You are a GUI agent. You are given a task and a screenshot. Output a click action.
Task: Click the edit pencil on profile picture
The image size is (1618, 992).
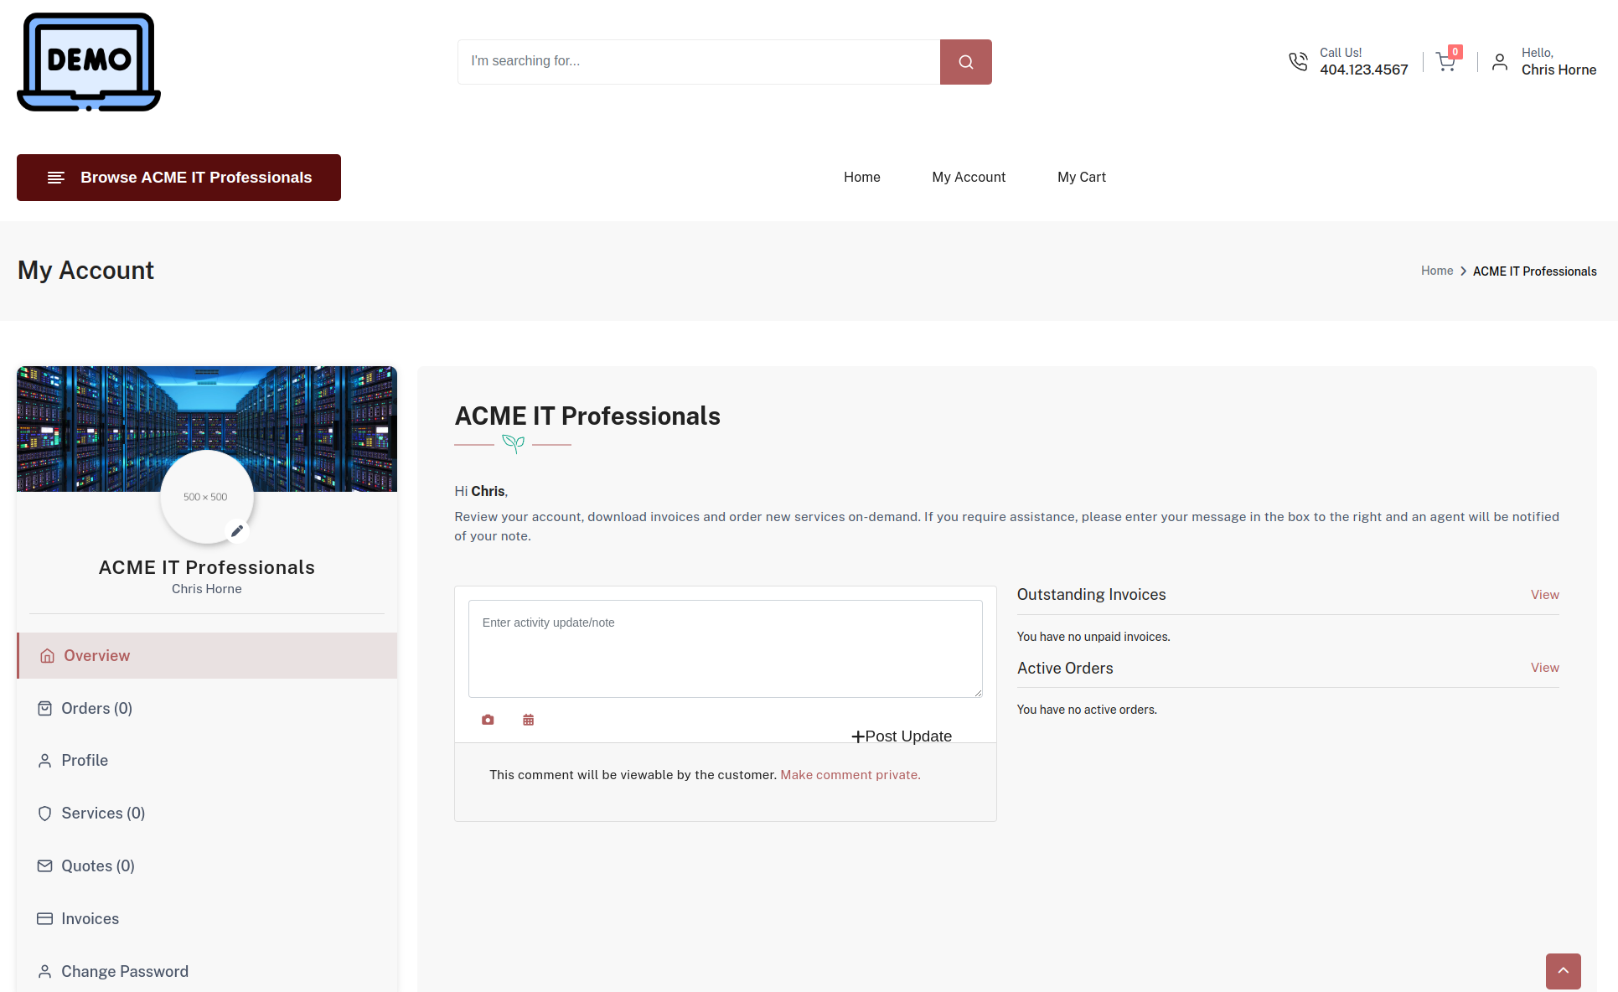[x=237, y=531]
